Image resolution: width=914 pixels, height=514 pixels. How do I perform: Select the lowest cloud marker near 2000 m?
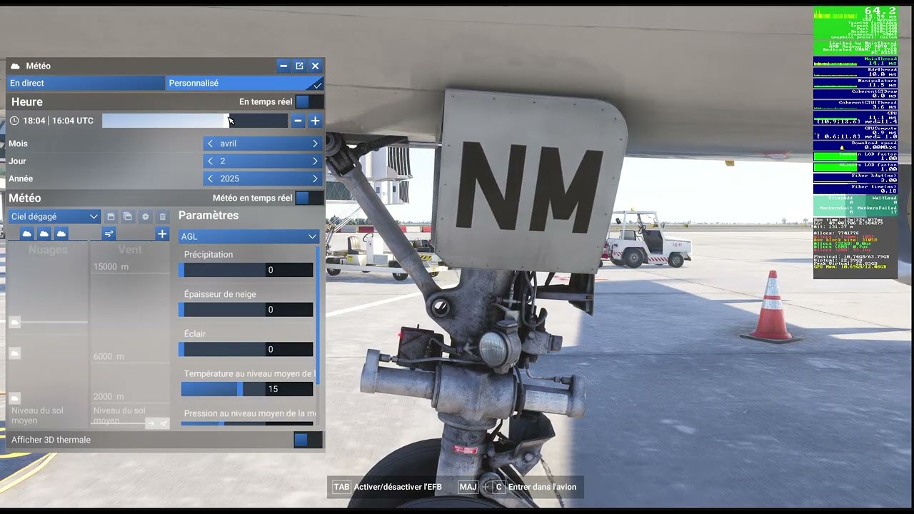click(14, 398)
